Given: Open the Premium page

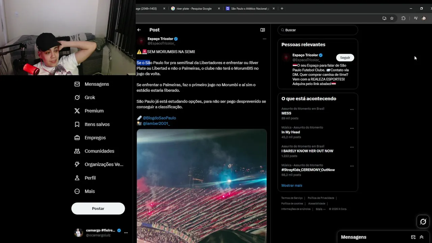Looking at the screenshot, I should (x=89, y=111).
